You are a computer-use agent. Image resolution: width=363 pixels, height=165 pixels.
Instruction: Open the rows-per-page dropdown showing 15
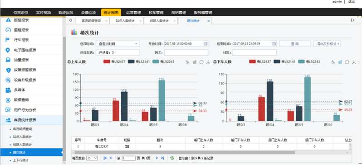point(92,158)
